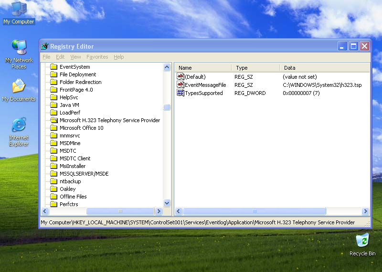
Task: Click the C:\WINDOWS\System32\h323.tsp data value
Action: tap(322, 85)
